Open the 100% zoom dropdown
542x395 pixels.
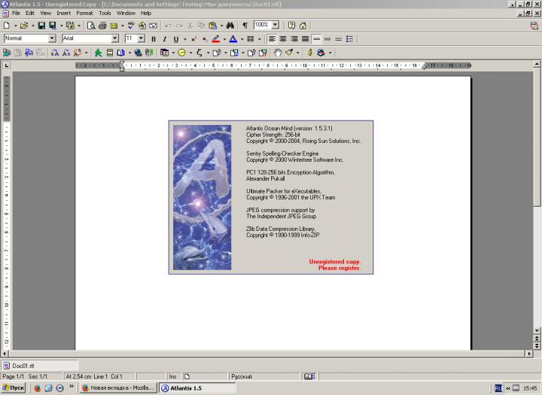[x=276, y=25]
